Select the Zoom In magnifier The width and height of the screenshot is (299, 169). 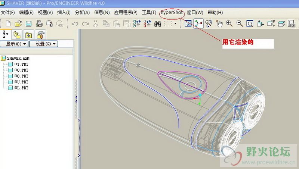coord(229,24)
